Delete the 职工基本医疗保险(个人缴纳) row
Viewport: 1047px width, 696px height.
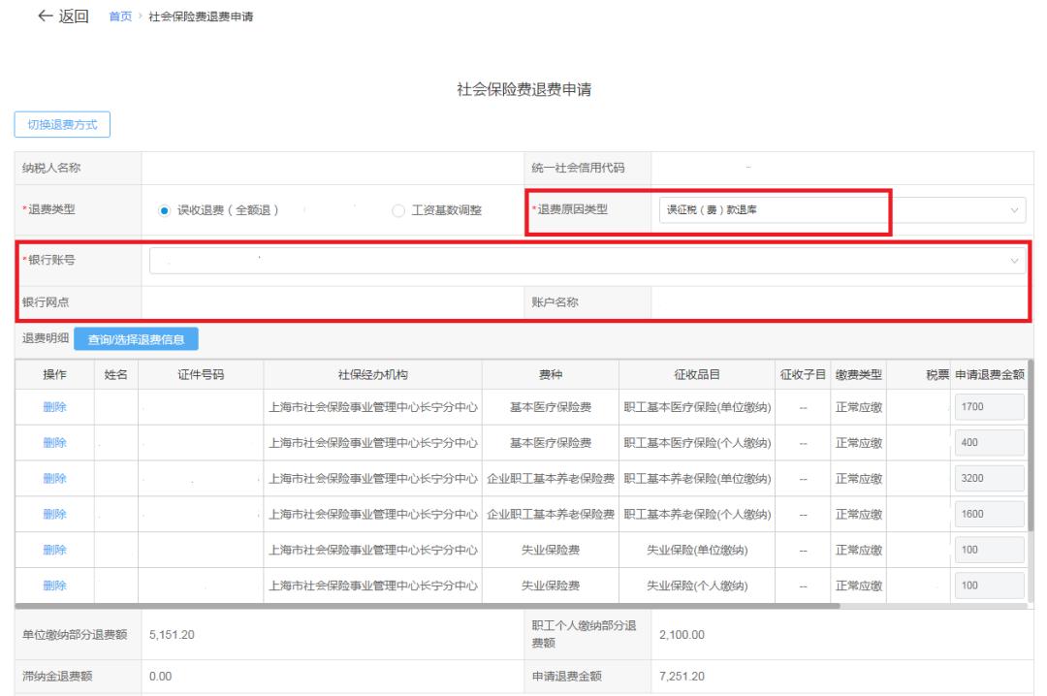click(x=55, y=443)
